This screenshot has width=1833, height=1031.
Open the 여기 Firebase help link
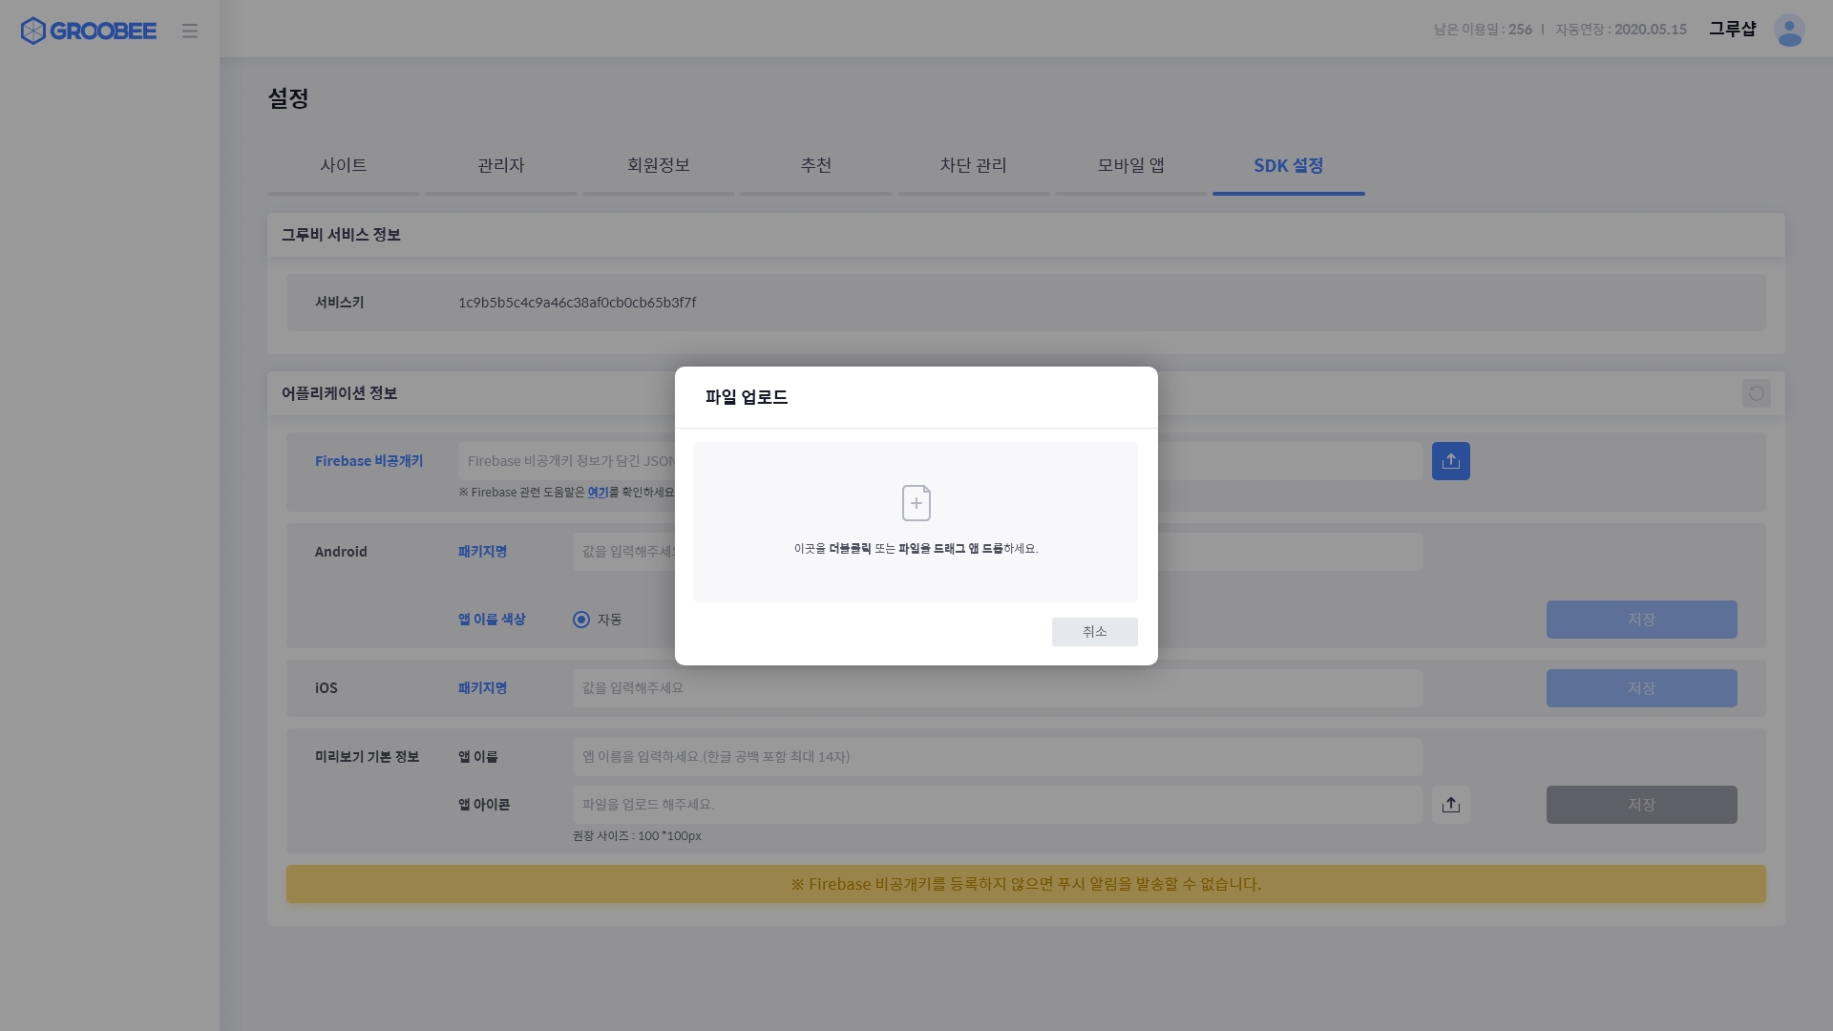[598, 493]
